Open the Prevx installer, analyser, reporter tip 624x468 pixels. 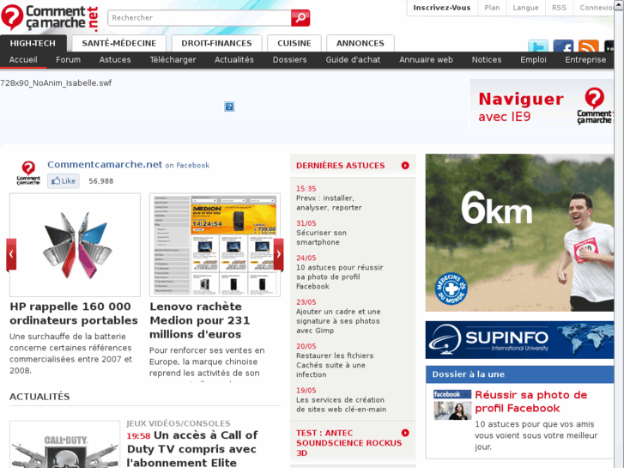(329, 203)
